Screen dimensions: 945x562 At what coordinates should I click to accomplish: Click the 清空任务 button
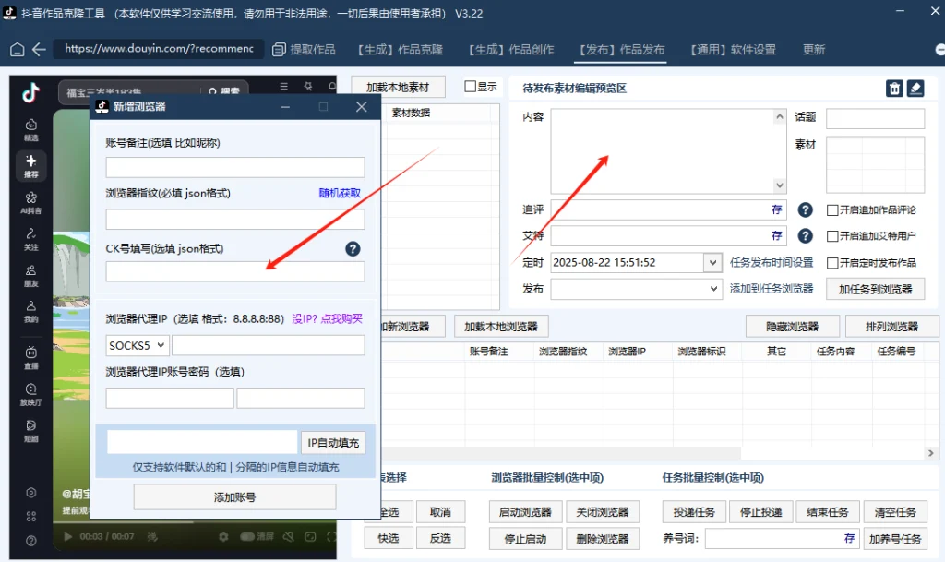(x=895, y=512)
